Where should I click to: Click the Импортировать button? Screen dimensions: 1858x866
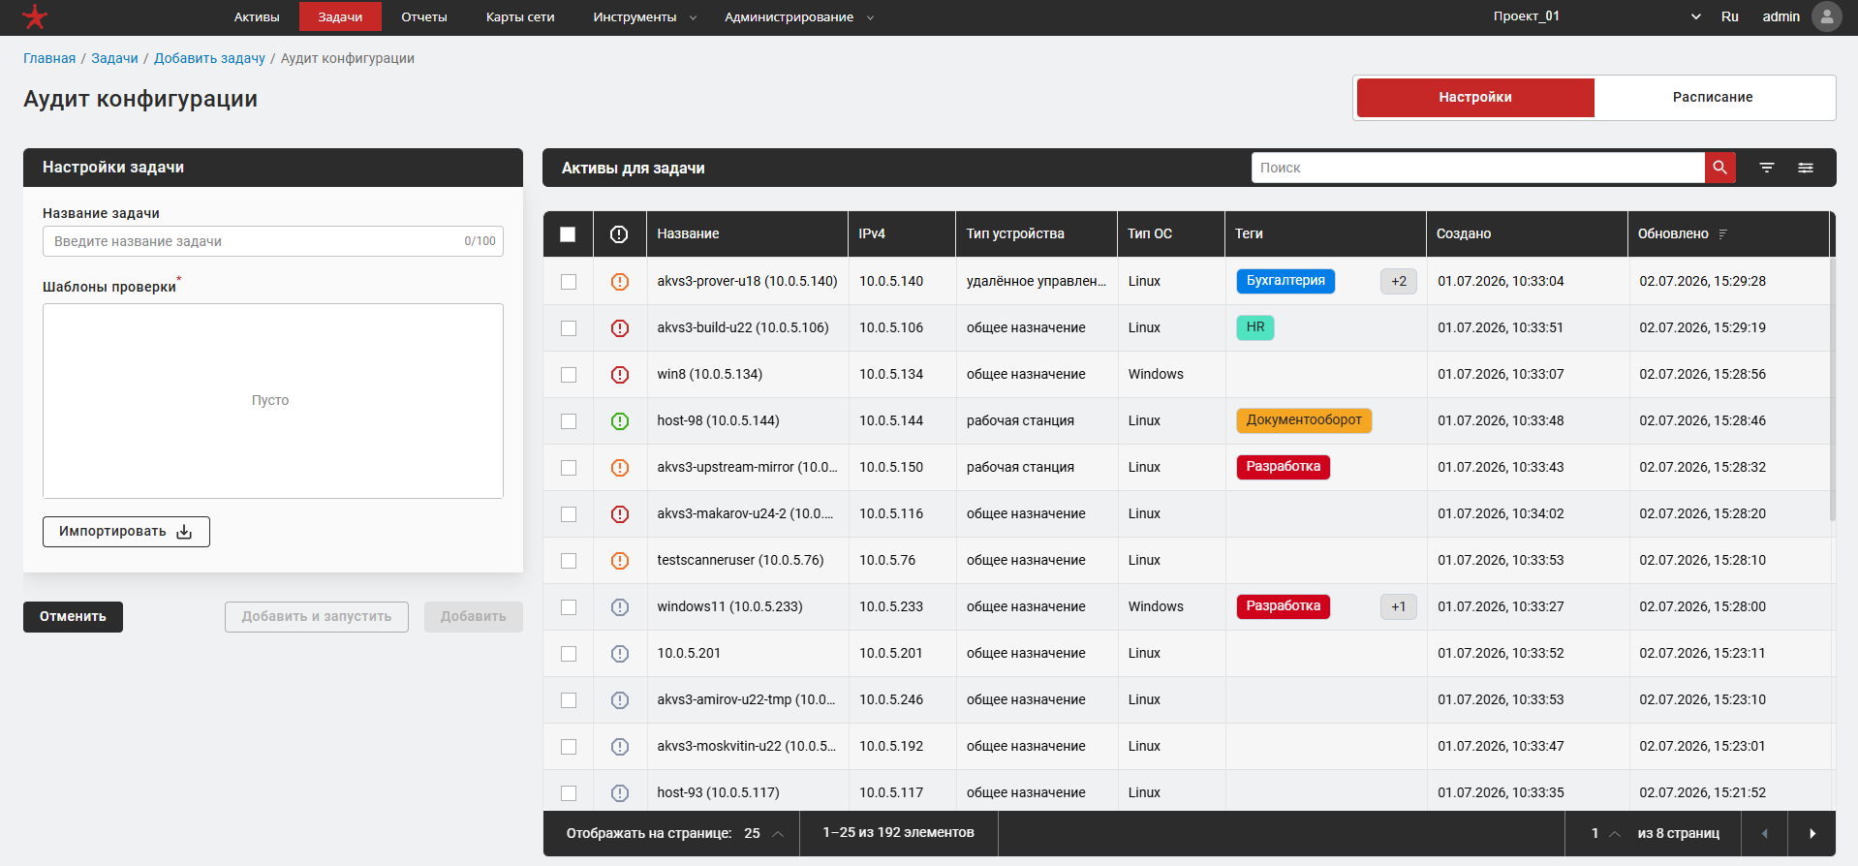pyautogui.click(x=126, y=532)
